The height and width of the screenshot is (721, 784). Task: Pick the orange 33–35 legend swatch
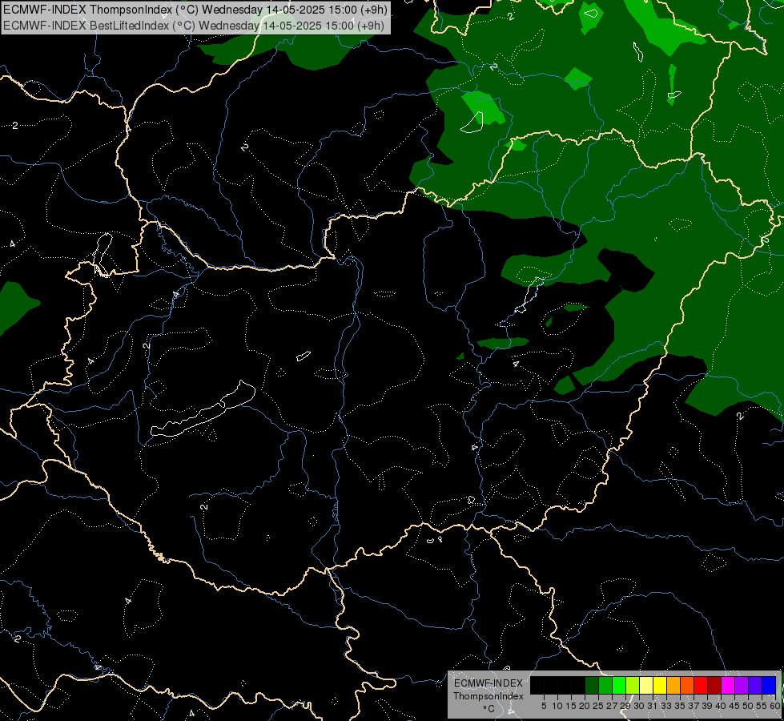[x=673, y=685]
